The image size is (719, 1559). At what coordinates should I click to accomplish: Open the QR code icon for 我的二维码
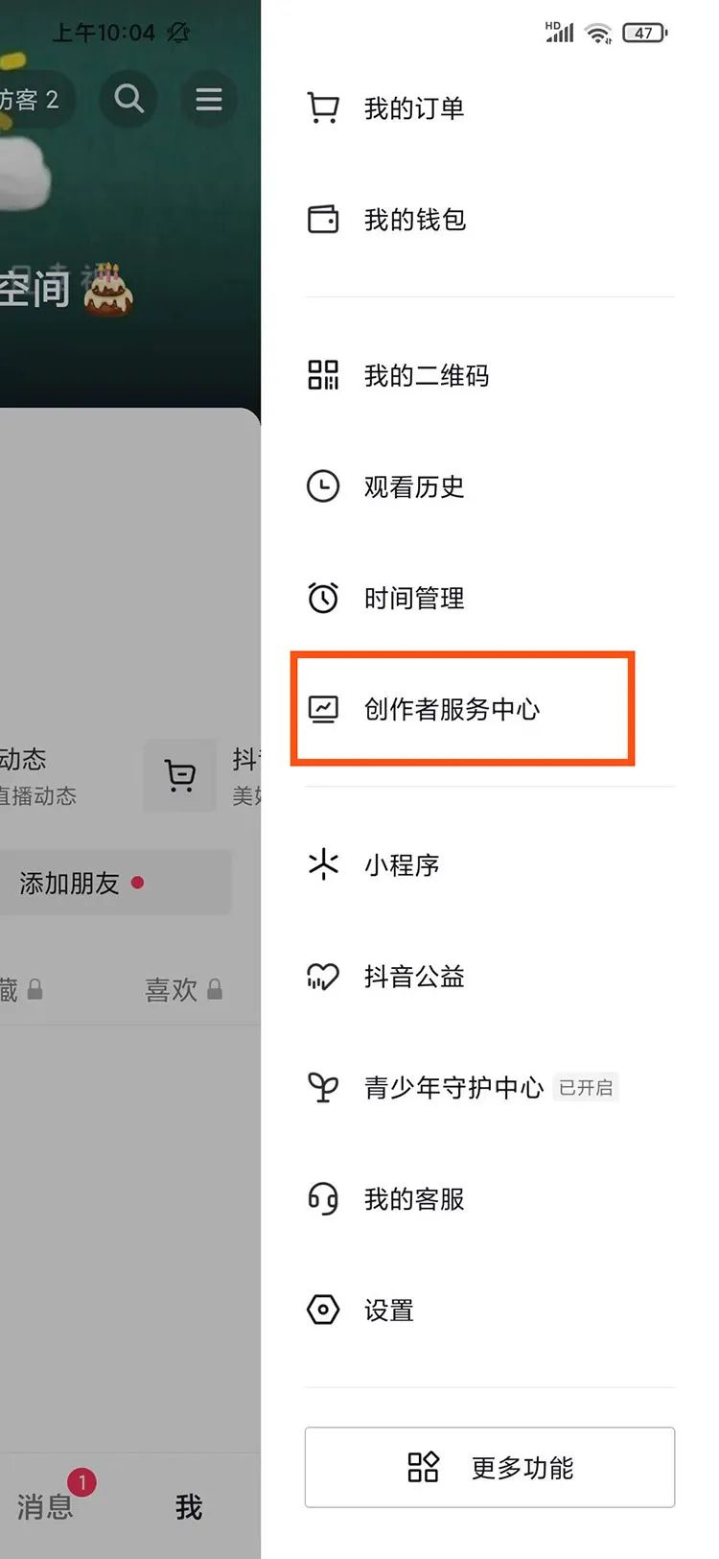tap(323, 375)
